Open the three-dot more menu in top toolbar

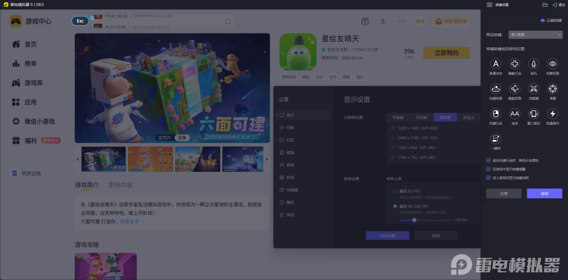click(402, 21)
